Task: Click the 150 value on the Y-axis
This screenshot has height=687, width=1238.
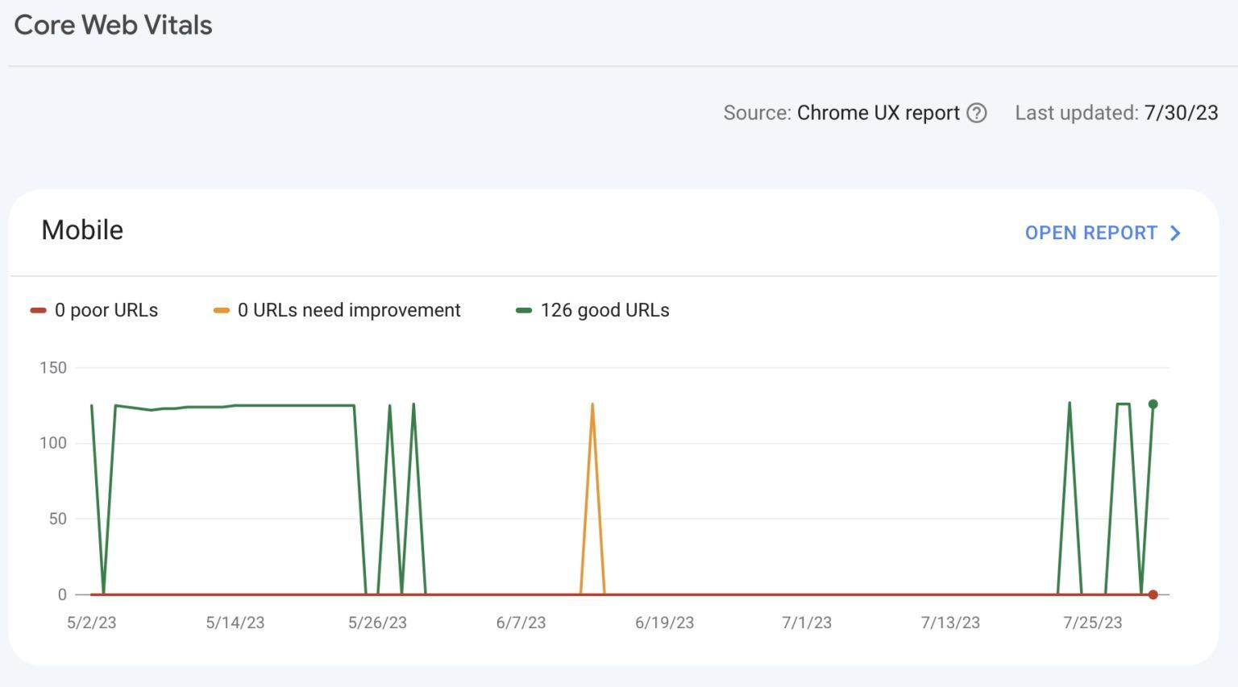Action: click(x=53, y=368)
